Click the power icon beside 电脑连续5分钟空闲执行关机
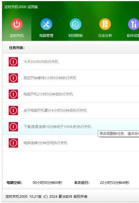Viewport: 139px width, 203px height. pyautogui.click(x=13, y=143)
